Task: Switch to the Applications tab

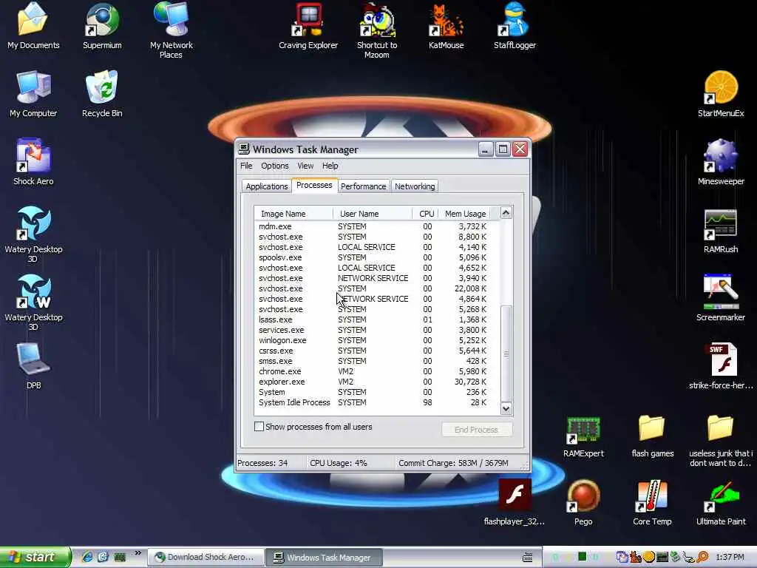Action: [266, 186]
